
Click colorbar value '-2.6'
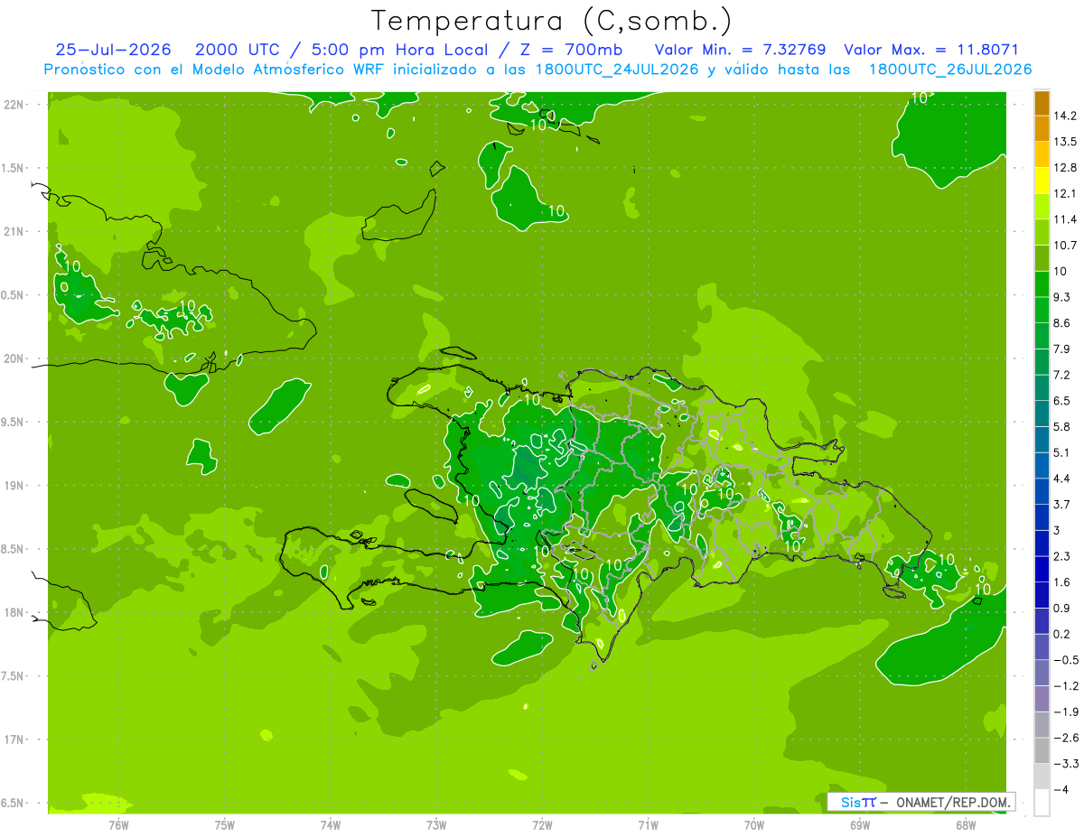click(1066, 738)
